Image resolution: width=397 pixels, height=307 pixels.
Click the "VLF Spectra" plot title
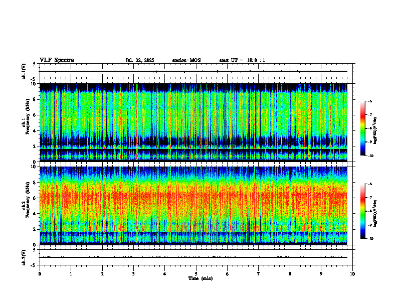57,60
